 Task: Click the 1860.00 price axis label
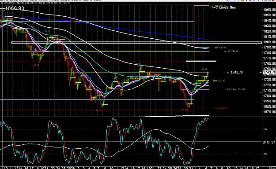pyautogui.click(x=269, y=10)
